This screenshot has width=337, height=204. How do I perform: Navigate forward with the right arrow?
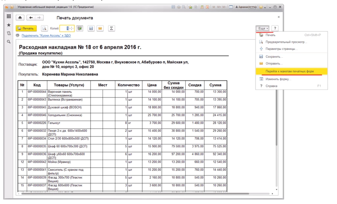[x=39, y=18]
